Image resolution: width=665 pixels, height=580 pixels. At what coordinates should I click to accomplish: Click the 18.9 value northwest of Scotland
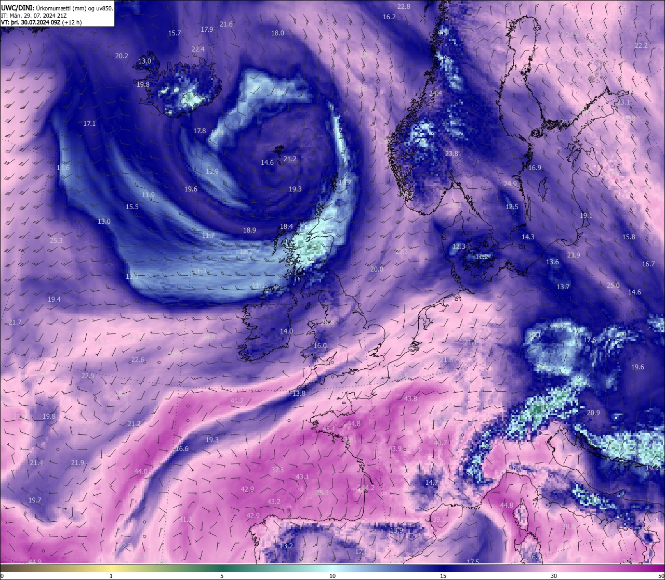coord(249,230)
